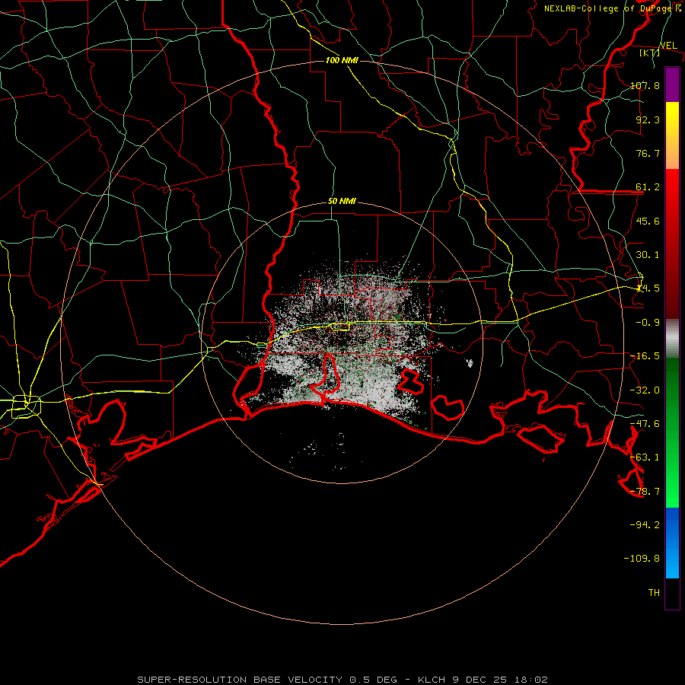Click the -78.7 value on velocity scale

tap(645, 492)
